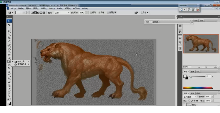The width and height of the screenshot is (220, 113).
Task: Open the 文件(F) menu
Action: click(13, 8)
